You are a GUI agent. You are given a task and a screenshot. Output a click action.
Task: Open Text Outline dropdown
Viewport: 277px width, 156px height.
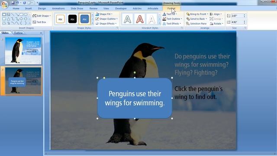[x=172, y=19]
